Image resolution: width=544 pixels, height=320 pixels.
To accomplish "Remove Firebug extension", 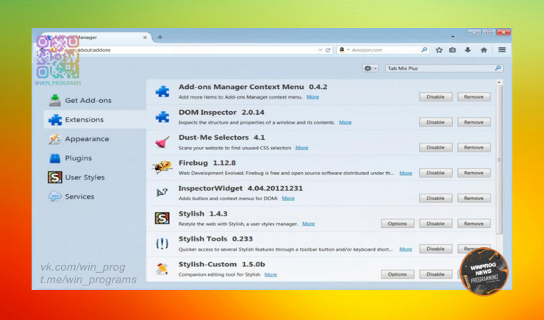I will coord(473,173).
